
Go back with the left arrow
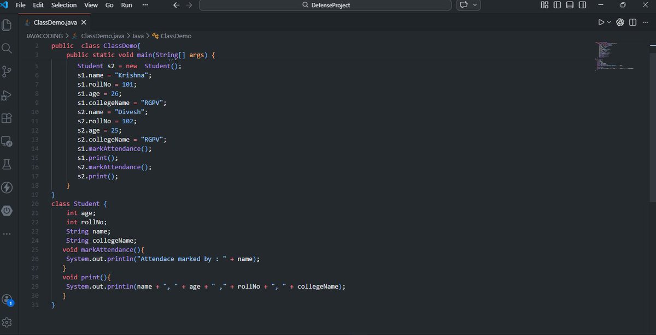tap(176, 5)
